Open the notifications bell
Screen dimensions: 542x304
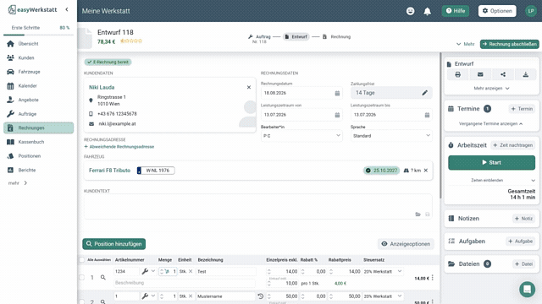pos(428,11)
